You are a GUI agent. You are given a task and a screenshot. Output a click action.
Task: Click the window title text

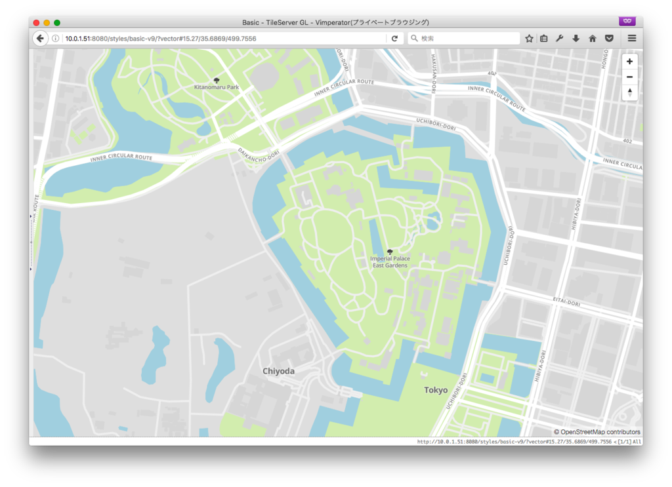pyautogui.click(x=335, y=22)
